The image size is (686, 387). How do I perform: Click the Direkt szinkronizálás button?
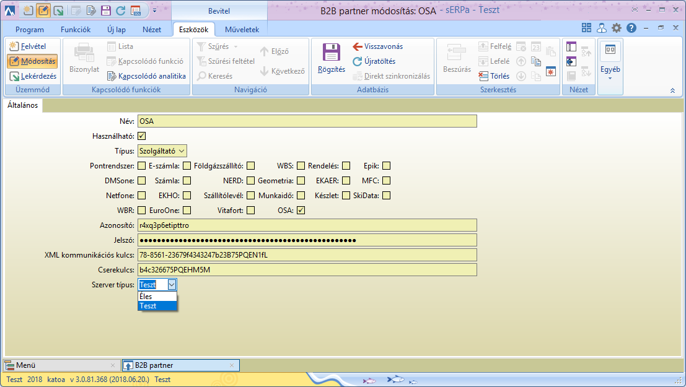pos(392,76)
